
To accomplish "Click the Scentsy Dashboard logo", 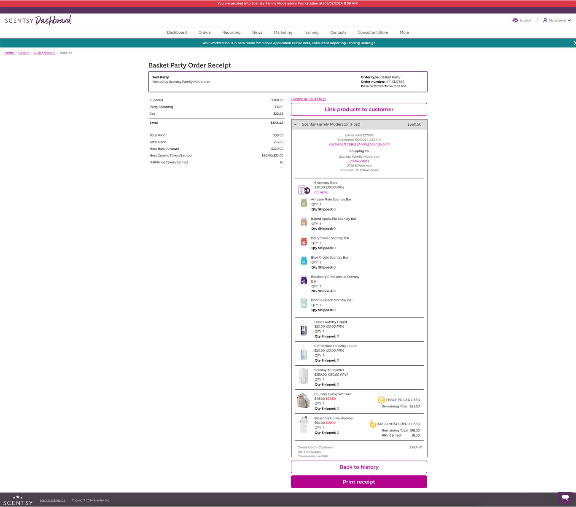I will click(38, 20).
